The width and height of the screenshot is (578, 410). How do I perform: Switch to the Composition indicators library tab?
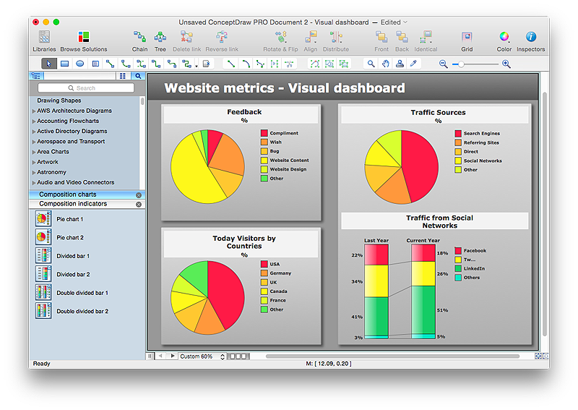73,205
